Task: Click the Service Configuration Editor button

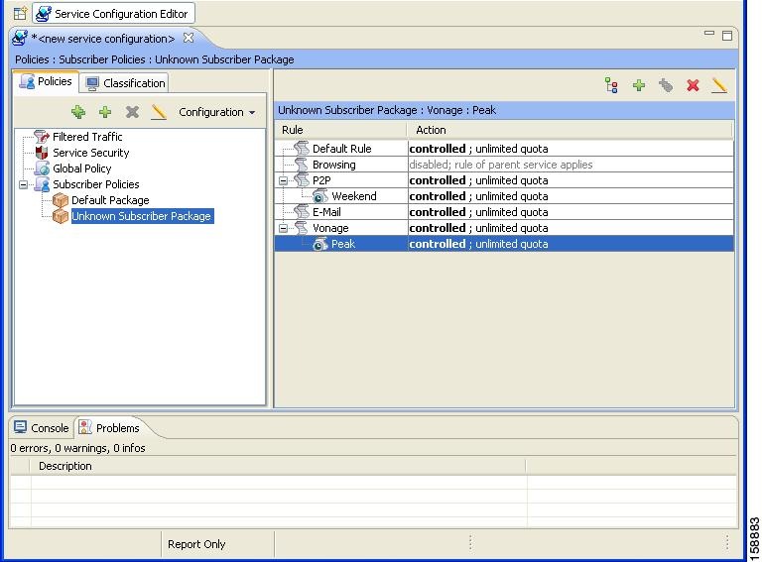Action: [112, 14]
